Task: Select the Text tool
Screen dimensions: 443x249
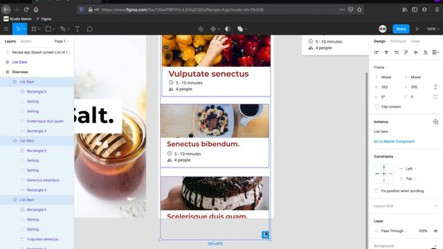Action: click(x=77, y=29)
